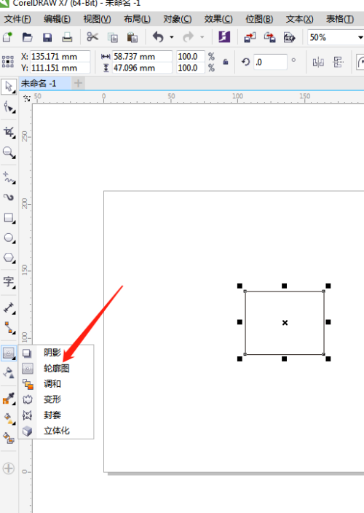Click the rotation angle field

point(270,62)
